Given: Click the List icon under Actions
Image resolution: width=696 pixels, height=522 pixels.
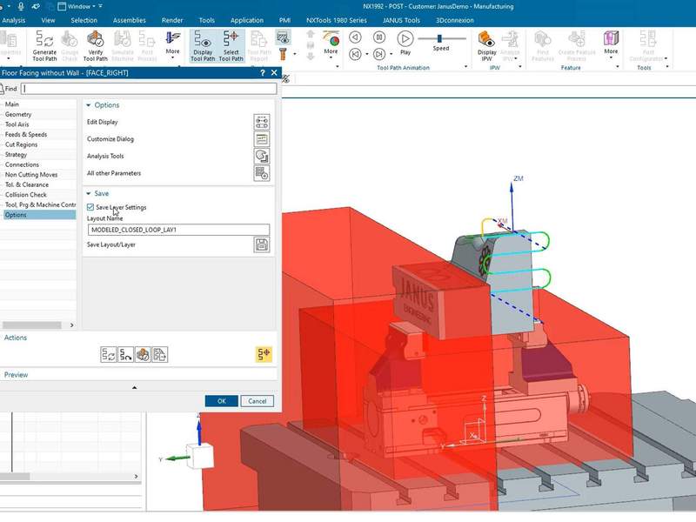Looking at the screenshot, I should pyautogui.click(x=160, y=355).
